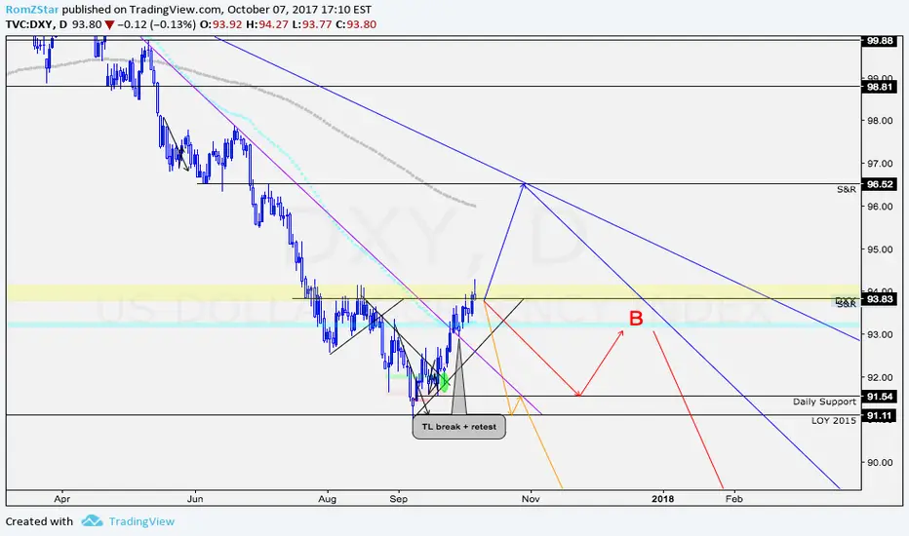
Task: Open the TradingView link in footer
Action: click(141, 521)
